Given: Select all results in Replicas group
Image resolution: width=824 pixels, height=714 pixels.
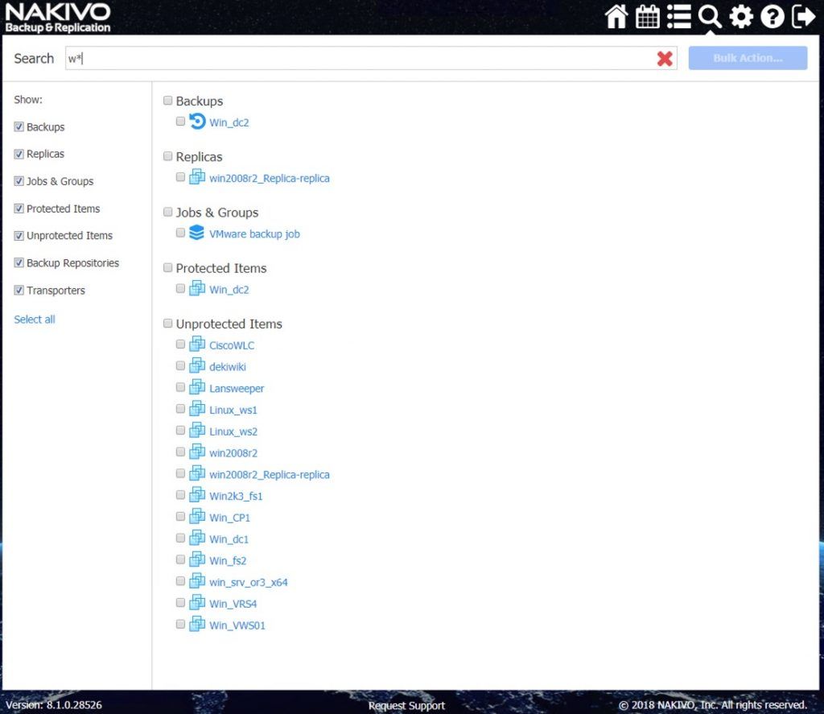Looking at the screenshot, I should tap(167, 156).
